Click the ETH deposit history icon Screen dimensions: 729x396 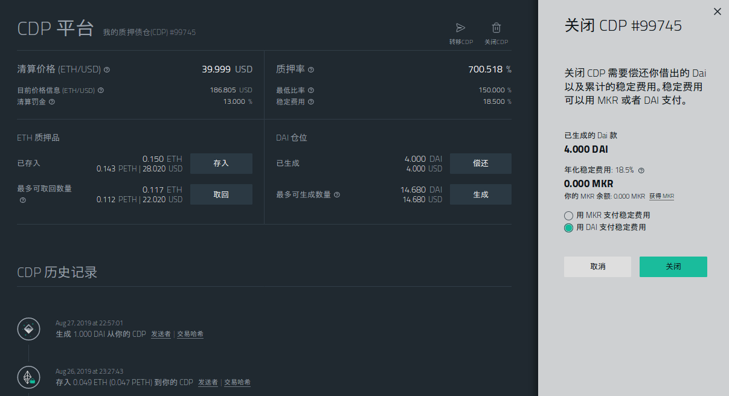(x=28, y=377)
